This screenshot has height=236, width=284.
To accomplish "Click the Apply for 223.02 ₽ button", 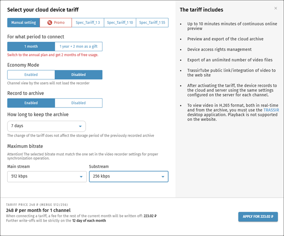I will pos(258,217).
